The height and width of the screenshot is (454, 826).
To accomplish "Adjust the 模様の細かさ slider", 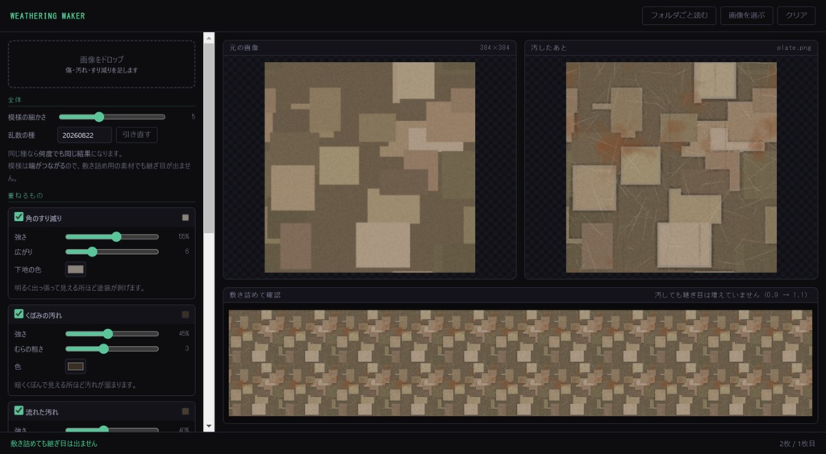I will click(112, 117).
